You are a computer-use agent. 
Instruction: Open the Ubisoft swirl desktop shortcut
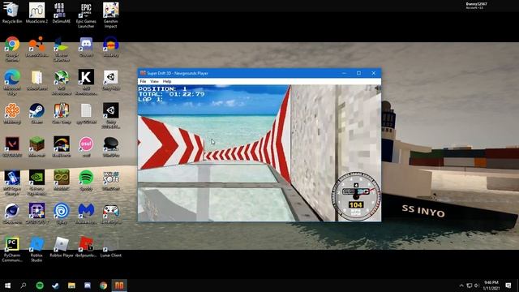(62, 213)
